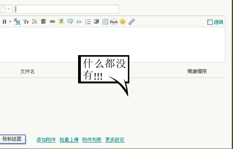
Task: Insert a quote via the speech bubble icon
Action: [x=70, y=21]
